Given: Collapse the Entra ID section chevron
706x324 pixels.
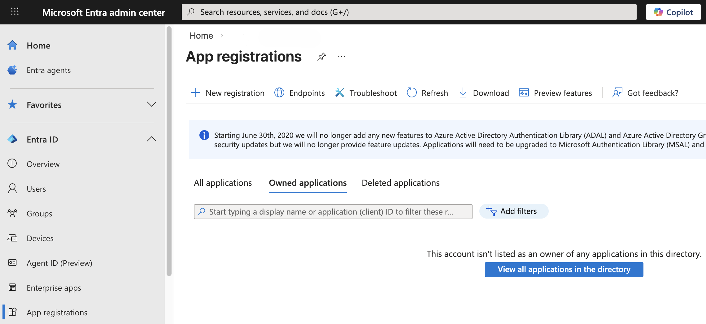Looking at the screenshot, I should pyautogui.click(x=152, y=139).
